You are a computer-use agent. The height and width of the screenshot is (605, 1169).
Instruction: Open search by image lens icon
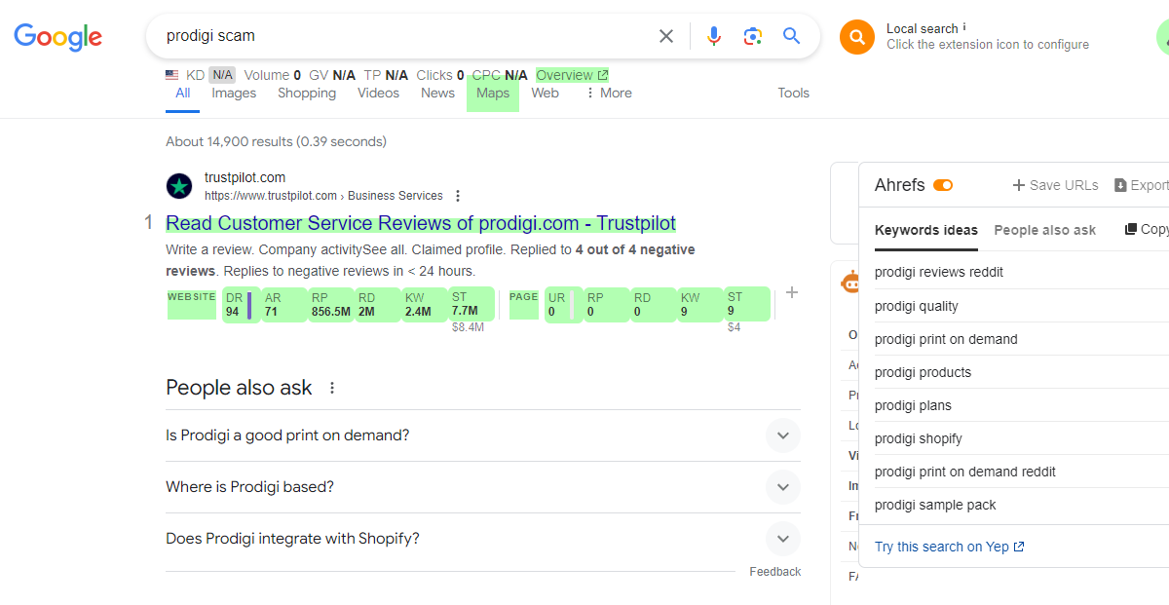[752, 36]
